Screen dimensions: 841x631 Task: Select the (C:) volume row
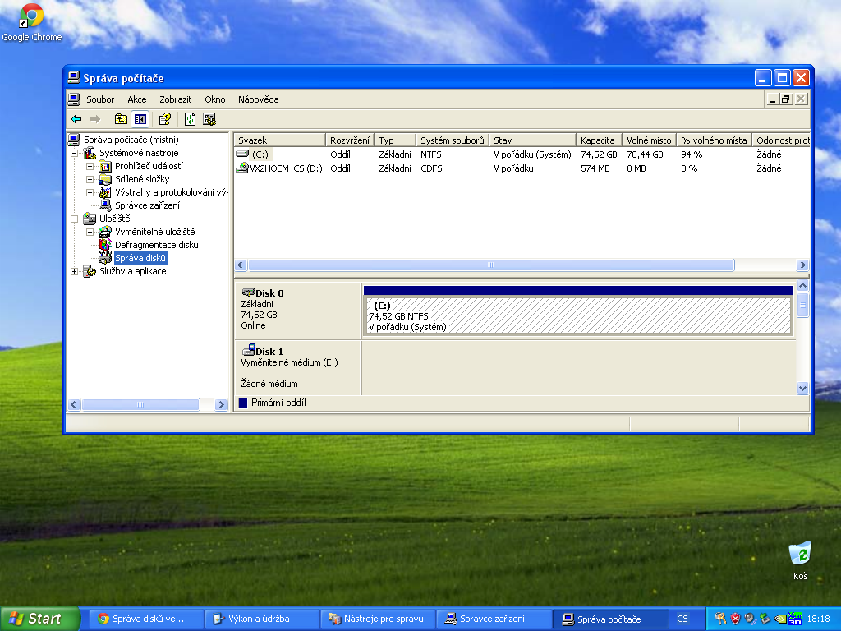click(522, 154)
